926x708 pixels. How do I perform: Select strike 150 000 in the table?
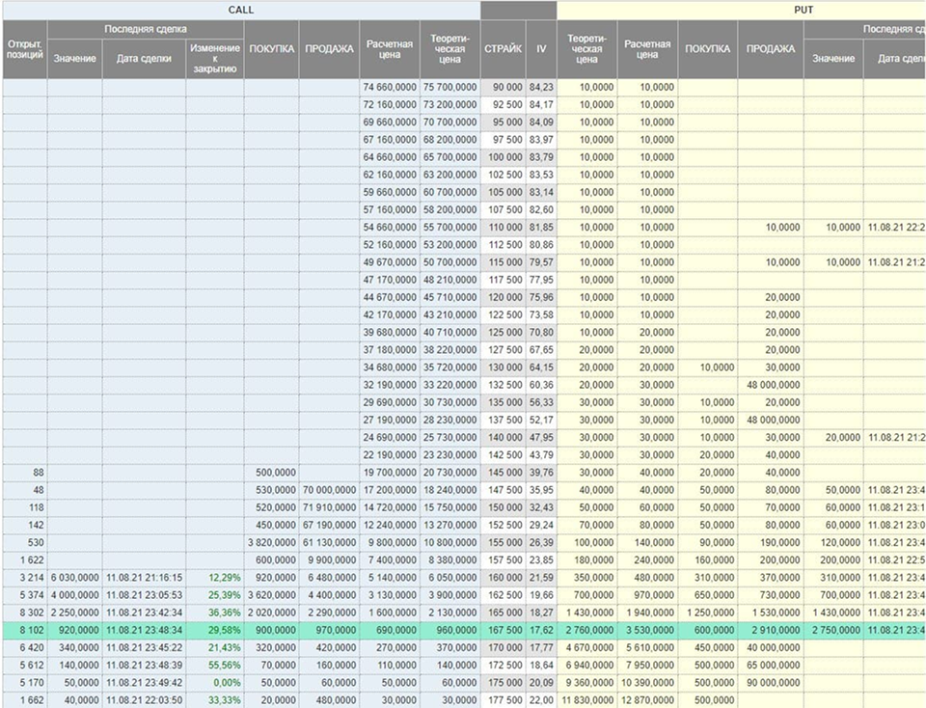tap(503, 507)
